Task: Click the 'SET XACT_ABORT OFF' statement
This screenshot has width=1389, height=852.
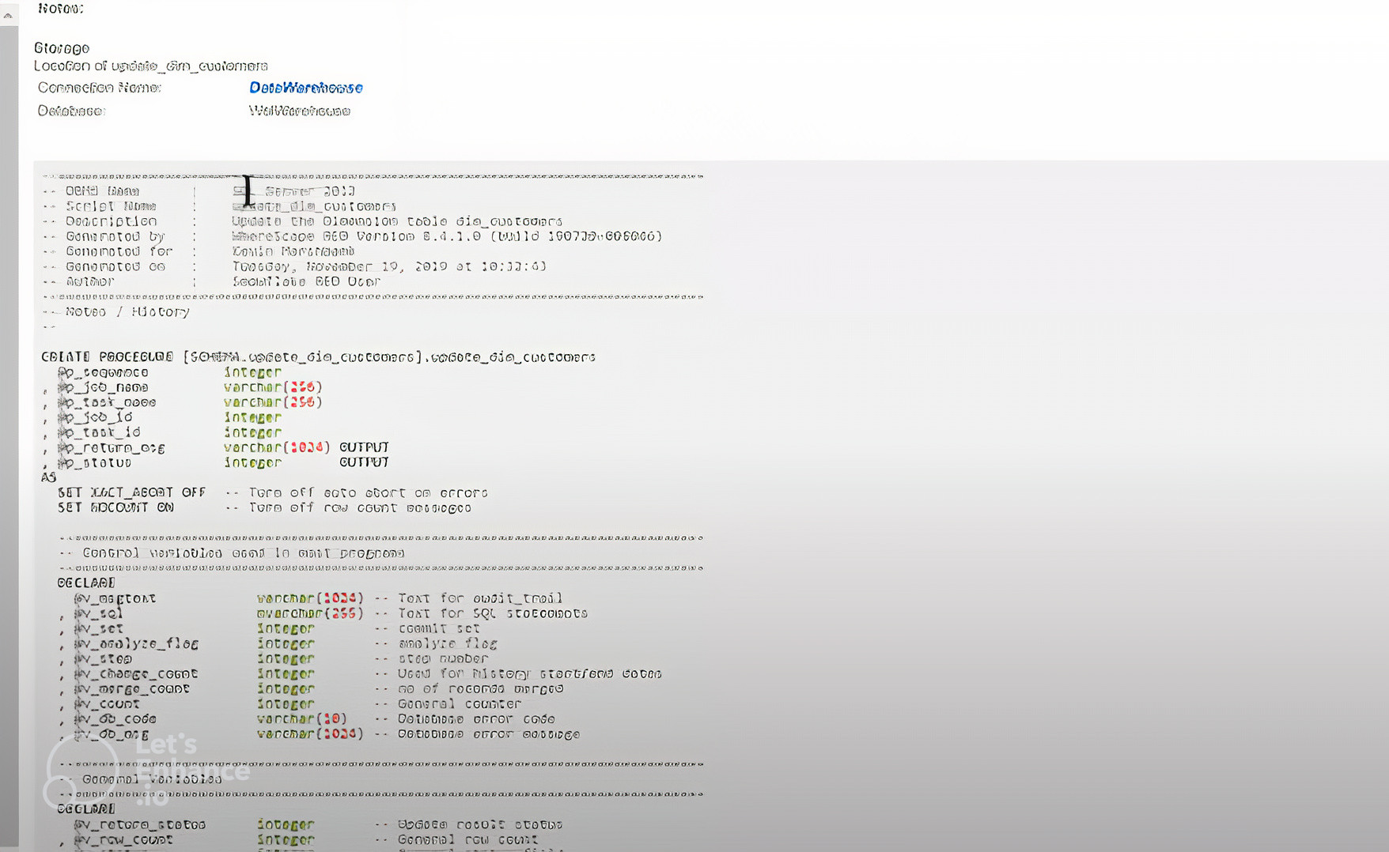Action: click(x=131, y=492)
